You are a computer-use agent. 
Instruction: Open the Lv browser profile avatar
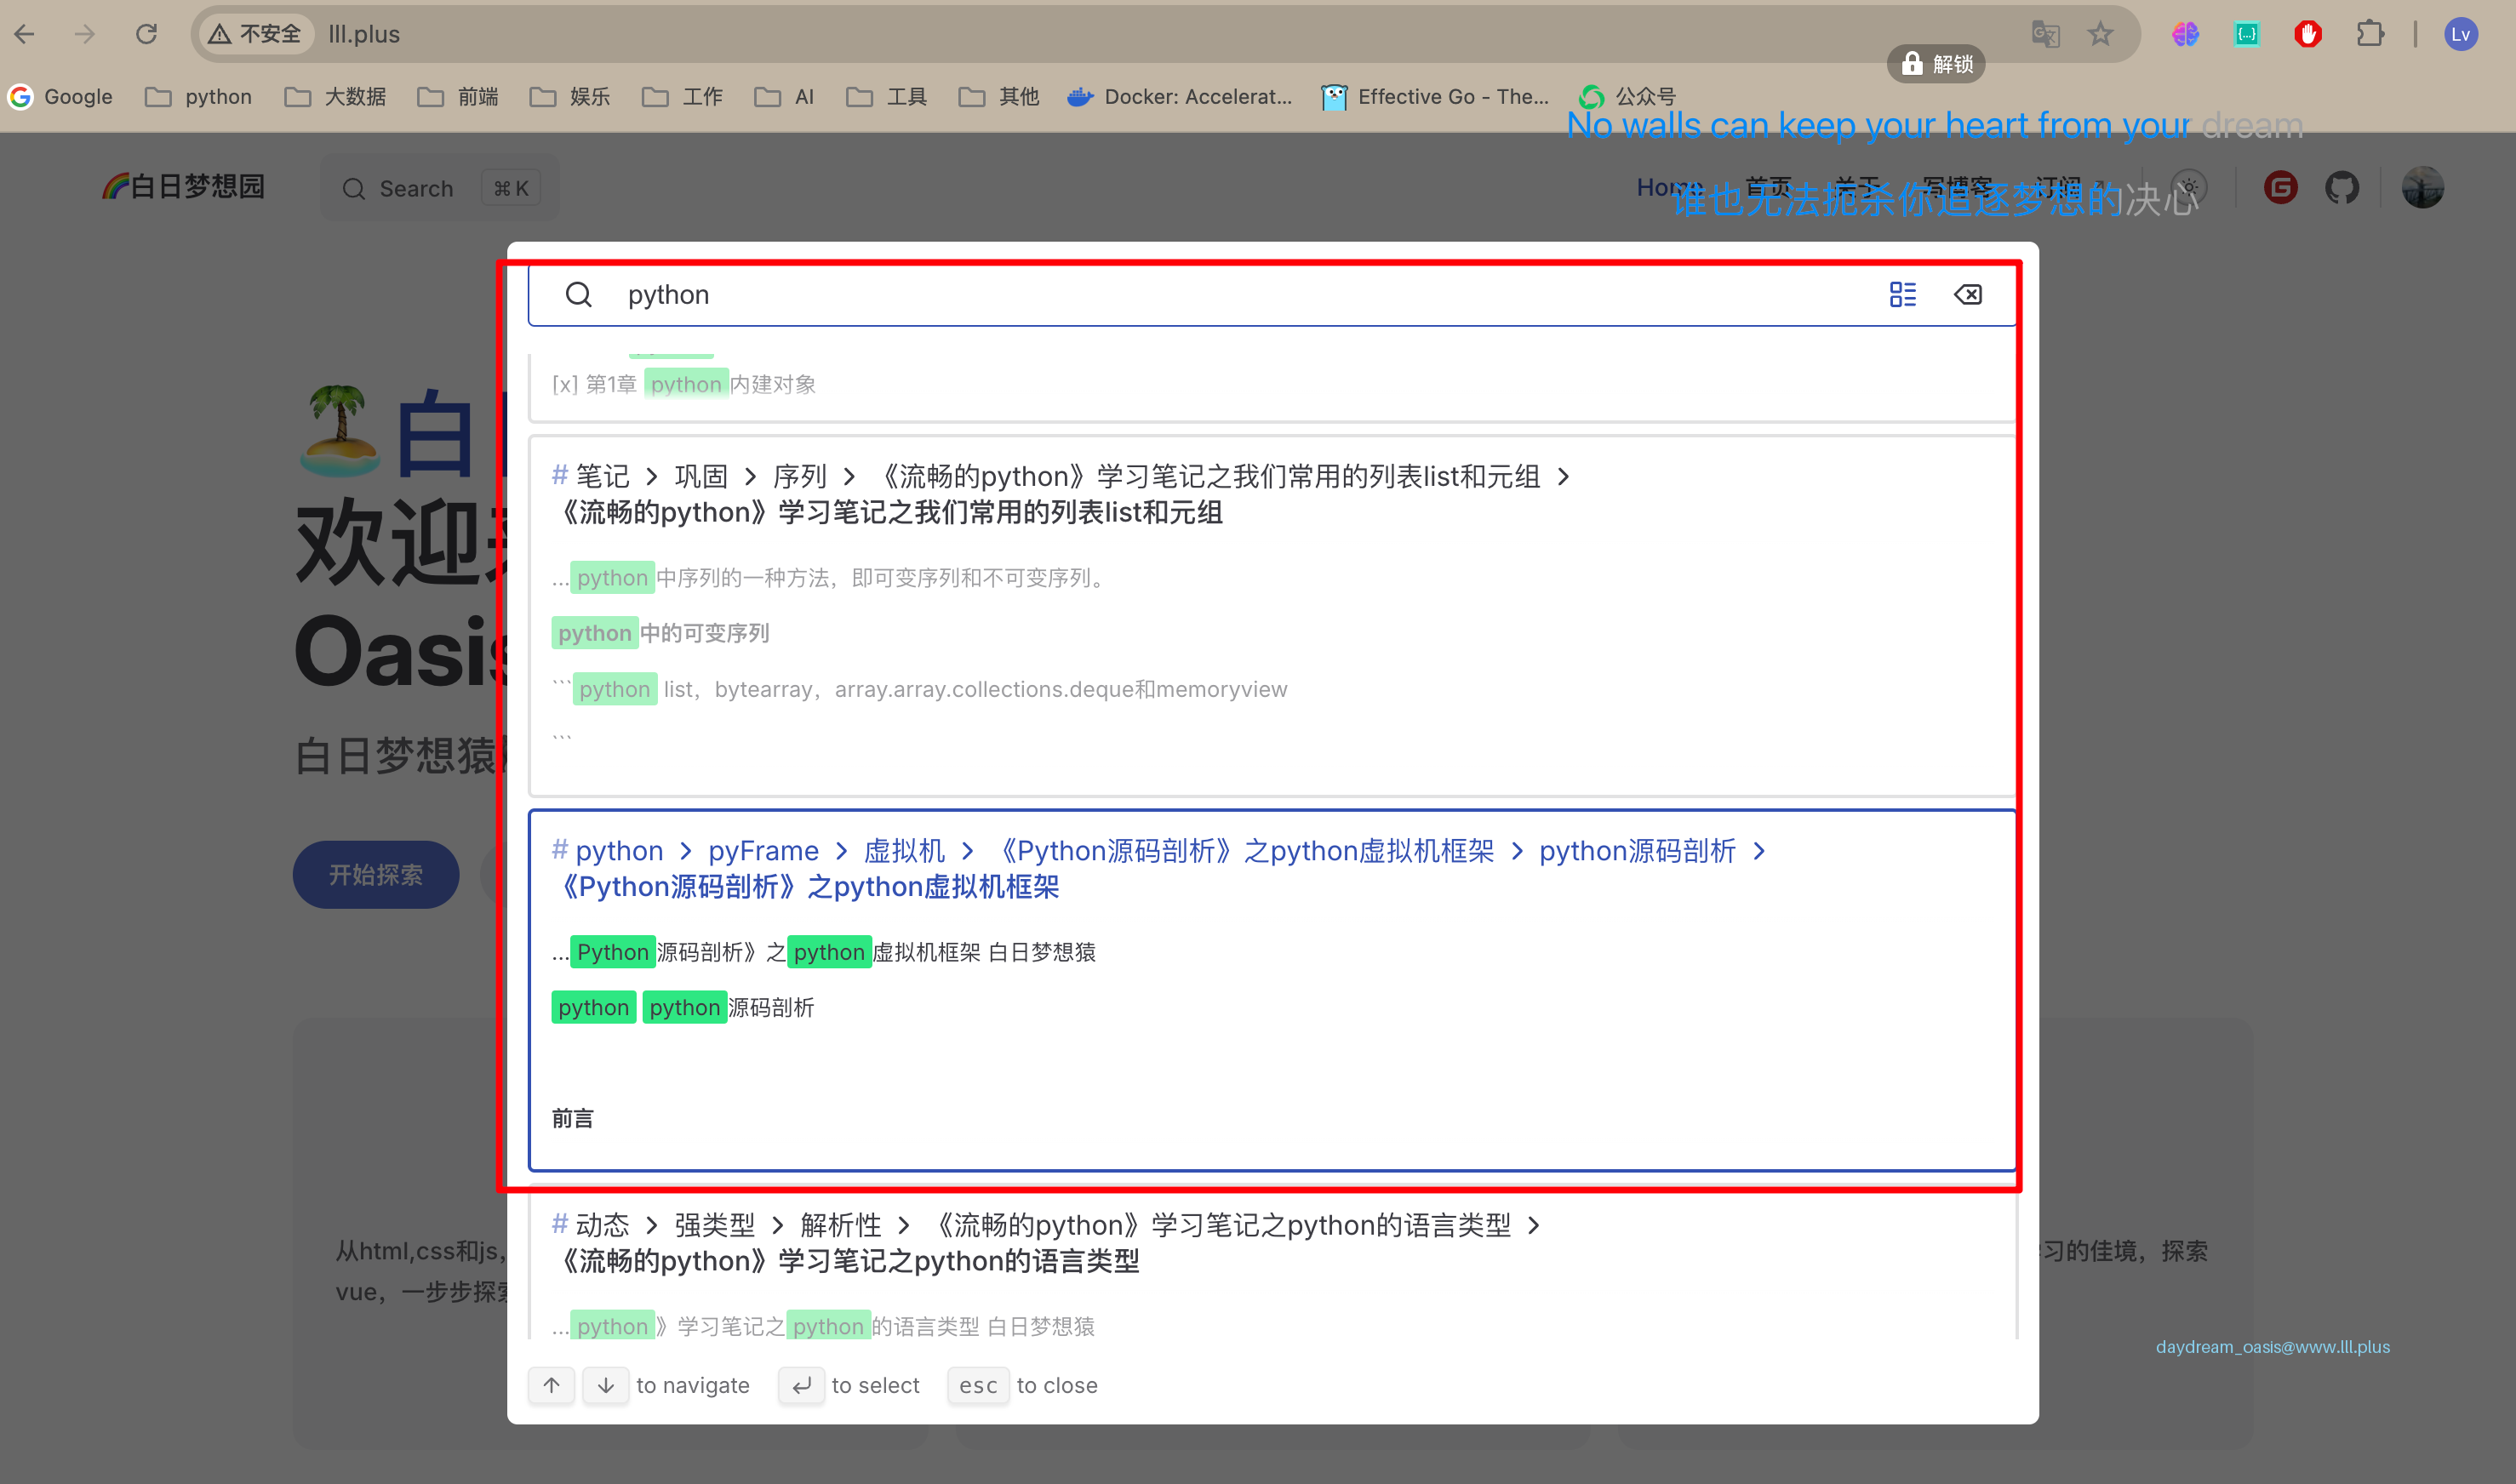[x=2460, y=34]
